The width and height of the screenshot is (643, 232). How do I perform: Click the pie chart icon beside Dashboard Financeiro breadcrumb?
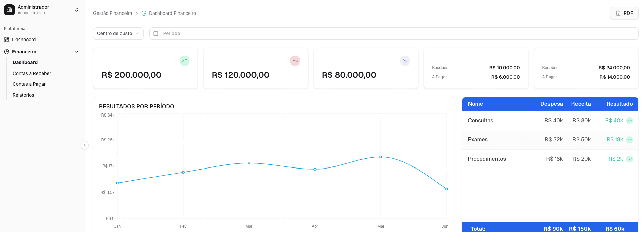[144, 13]
